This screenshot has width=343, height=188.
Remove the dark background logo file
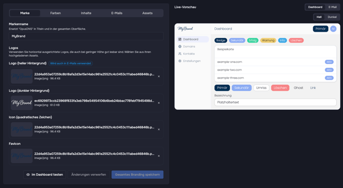pyautogui.click(x=159, y=103)
